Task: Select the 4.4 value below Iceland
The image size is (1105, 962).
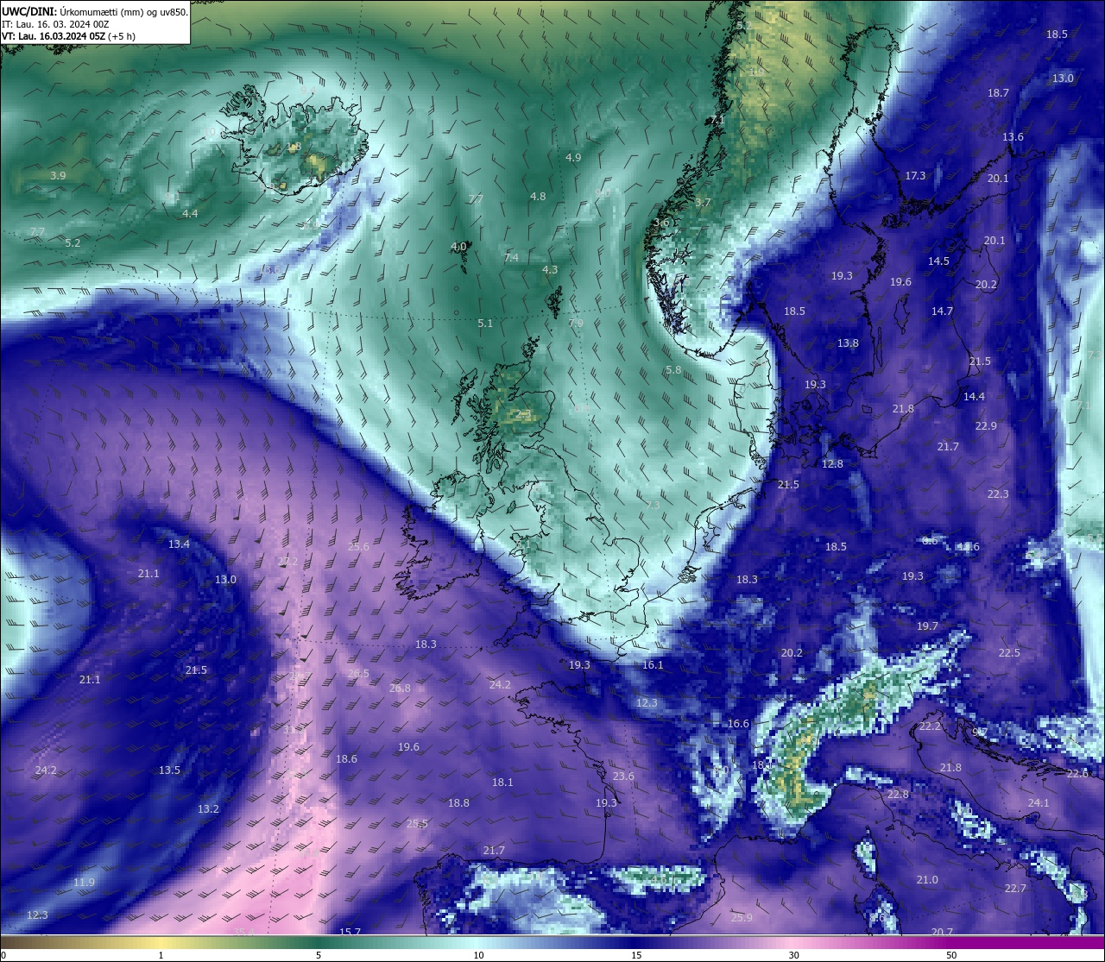Action: tap(190, 214)
